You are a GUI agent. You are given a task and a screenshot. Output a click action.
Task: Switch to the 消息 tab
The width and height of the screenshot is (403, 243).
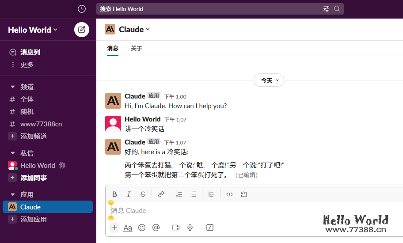(x=113, y=48)
